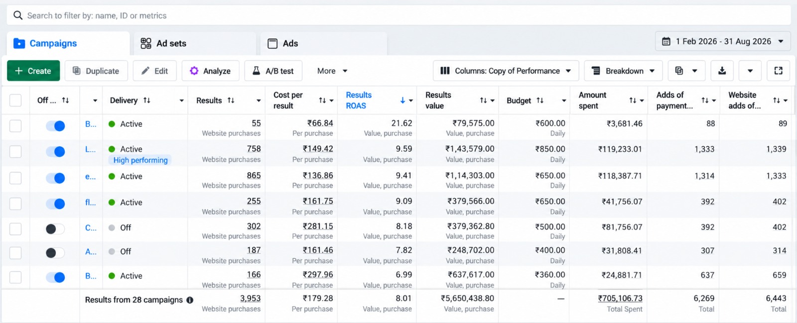Screen dimensions: 797x323
Task: Sort by the Delivery column arrows
Action: (147, 100)
